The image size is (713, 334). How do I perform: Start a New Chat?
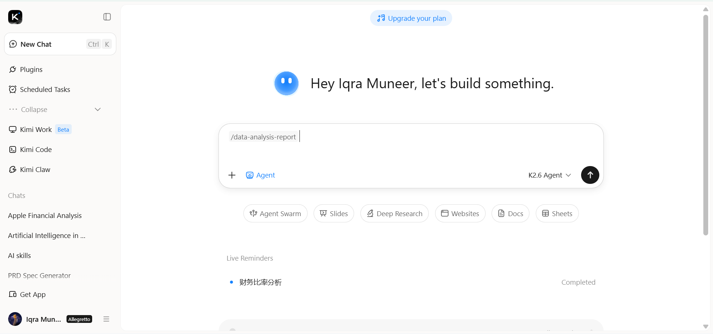pyautogui.click(x=60, y=44)
